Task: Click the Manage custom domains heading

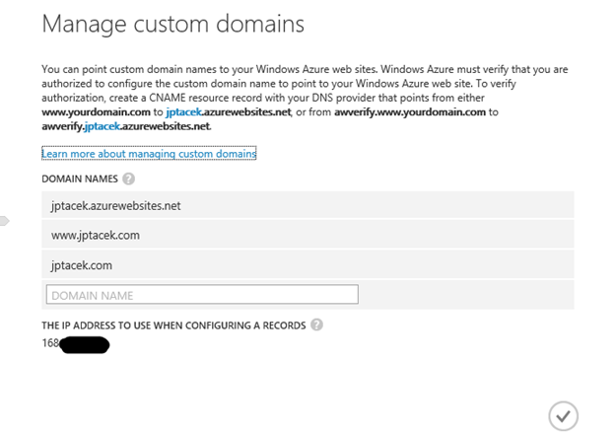Action: pyautogui.click(x=173, y=24)
